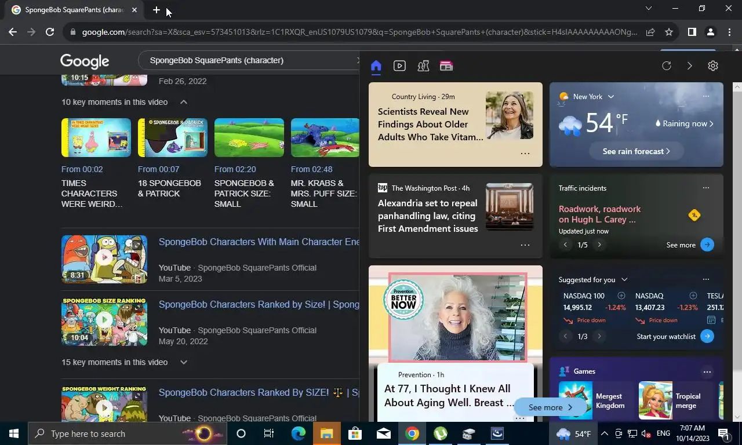Open Microsoft Store from taskbar

pyautogui.click(x=355, y=433)
